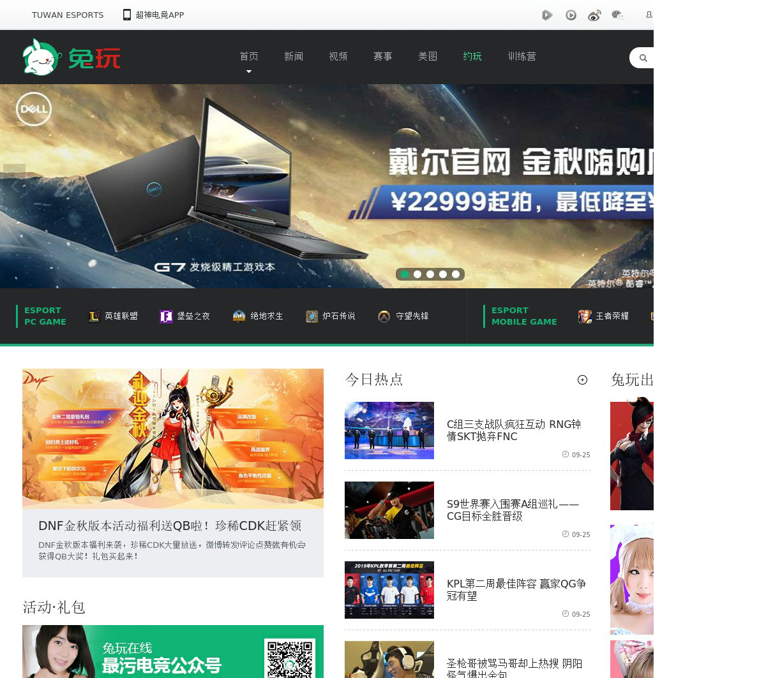The width and height of the screenshot is (766, 678).
Task: Click the red-haired character image under 兔玩出
Action: 632,453
